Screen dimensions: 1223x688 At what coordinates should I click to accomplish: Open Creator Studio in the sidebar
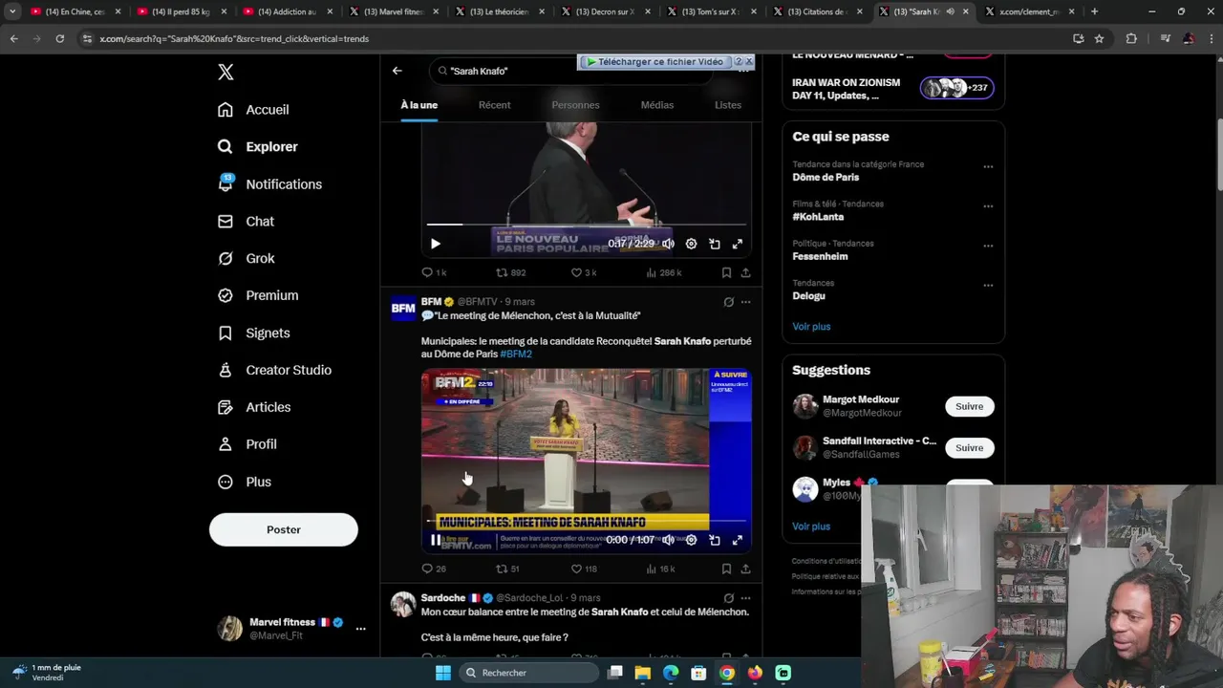click(274, 371)
